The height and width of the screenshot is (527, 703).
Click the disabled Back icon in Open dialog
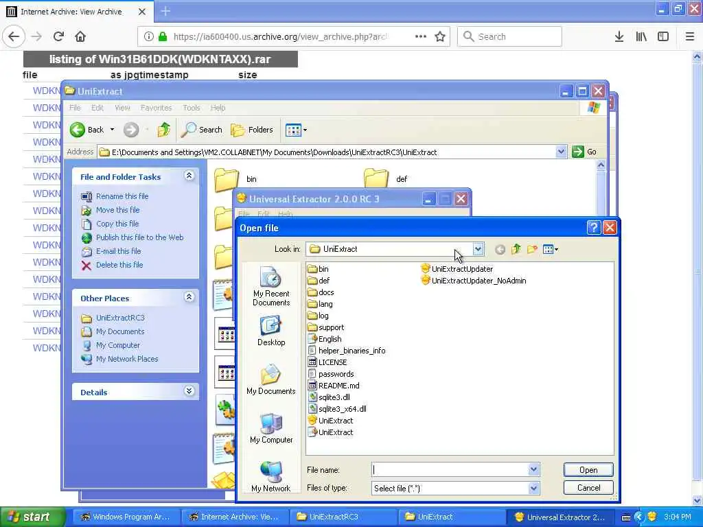[x=500, y=250]
